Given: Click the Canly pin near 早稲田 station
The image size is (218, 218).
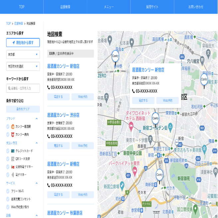Looking at the screenshot, I should 204,79.
